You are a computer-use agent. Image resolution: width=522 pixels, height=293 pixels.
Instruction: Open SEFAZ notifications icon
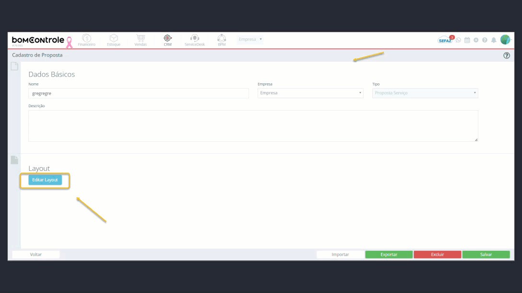(445, 40)
